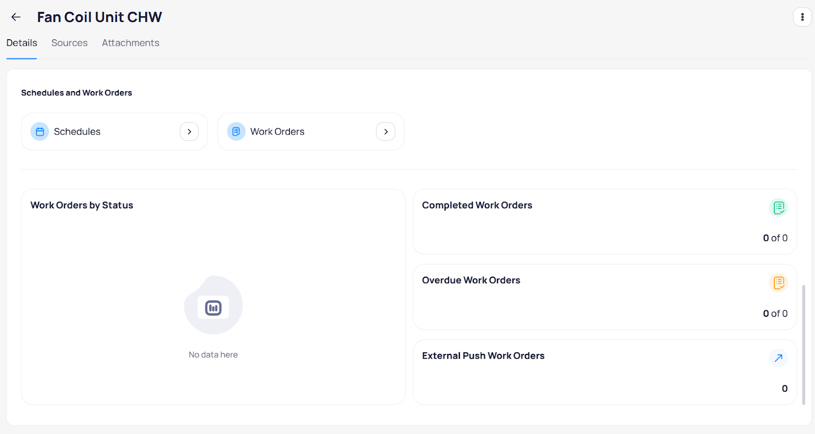Expand Work Orders using its chevron arrow

(386, 131)
